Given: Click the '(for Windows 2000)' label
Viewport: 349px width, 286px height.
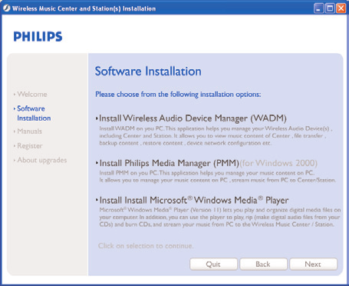Looking at the screenshot, I should point(278,163).
